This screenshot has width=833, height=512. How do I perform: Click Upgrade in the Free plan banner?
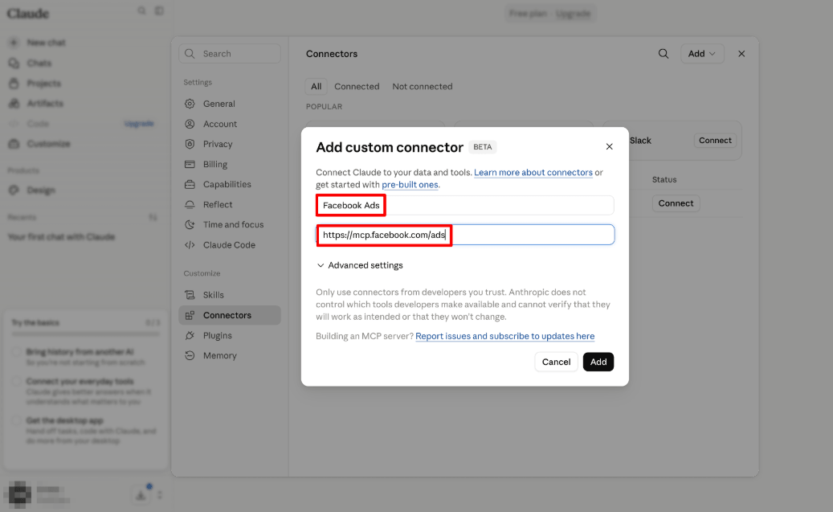tap(573, 14)
